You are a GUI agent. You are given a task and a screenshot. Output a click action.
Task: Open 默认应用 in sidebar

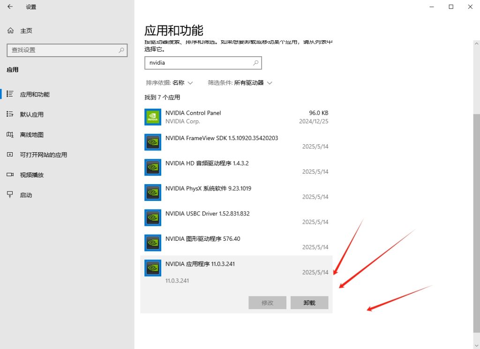[x=31, y=114]
